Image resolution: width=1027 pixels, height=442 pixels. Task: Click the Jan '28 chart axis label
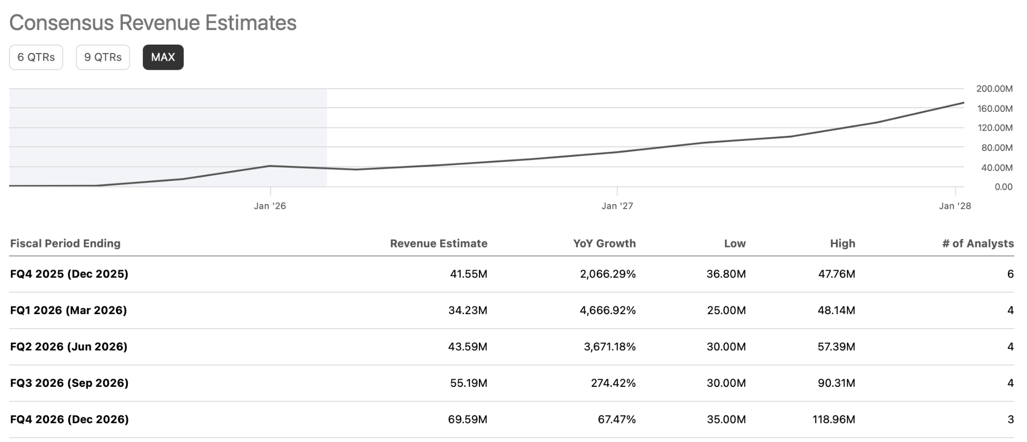tap(955, 206)
